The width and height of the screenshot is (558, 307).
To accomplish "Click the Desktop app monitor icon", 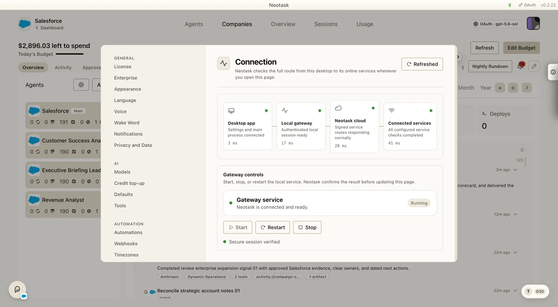I will pos(231,111).
